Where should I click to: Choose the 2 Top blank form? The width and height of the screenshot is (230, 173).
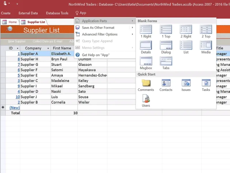pos(206,31)
